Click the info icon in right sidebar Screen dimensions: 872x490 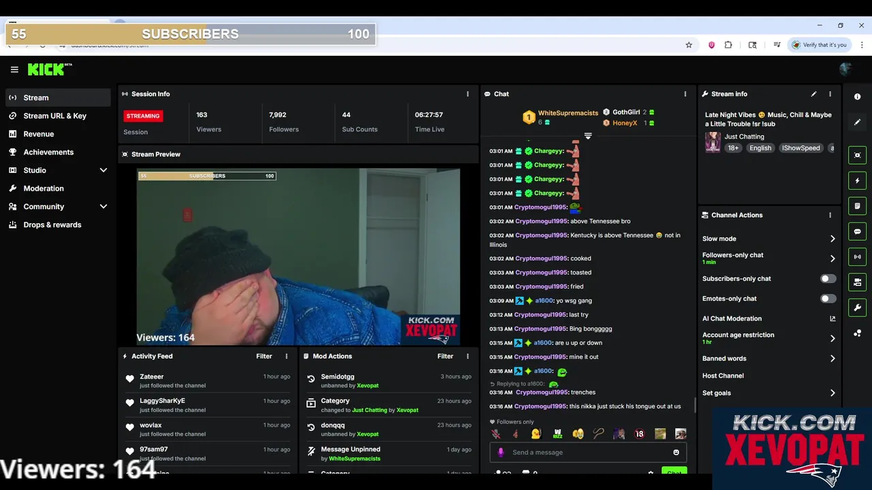[x=857, y=97]
